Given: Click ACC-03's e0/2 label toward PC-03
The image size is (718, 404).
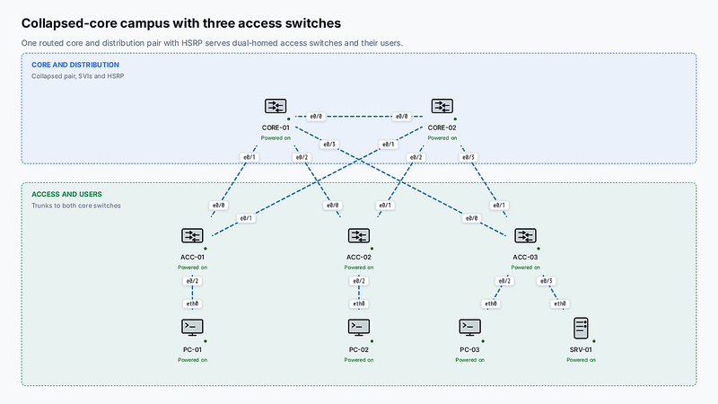Looking at the screenshot, I should [504, 281].
